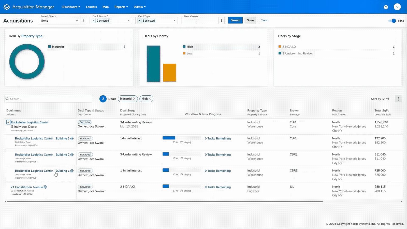Viewport: 407px width, 229px height.
Task: Open the Dashboard menu
Action: pos(71,7)
